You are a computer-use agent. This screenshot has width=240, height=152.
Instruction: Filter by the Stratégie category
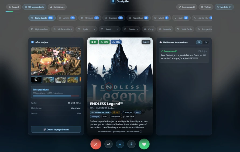click(90, 18)
